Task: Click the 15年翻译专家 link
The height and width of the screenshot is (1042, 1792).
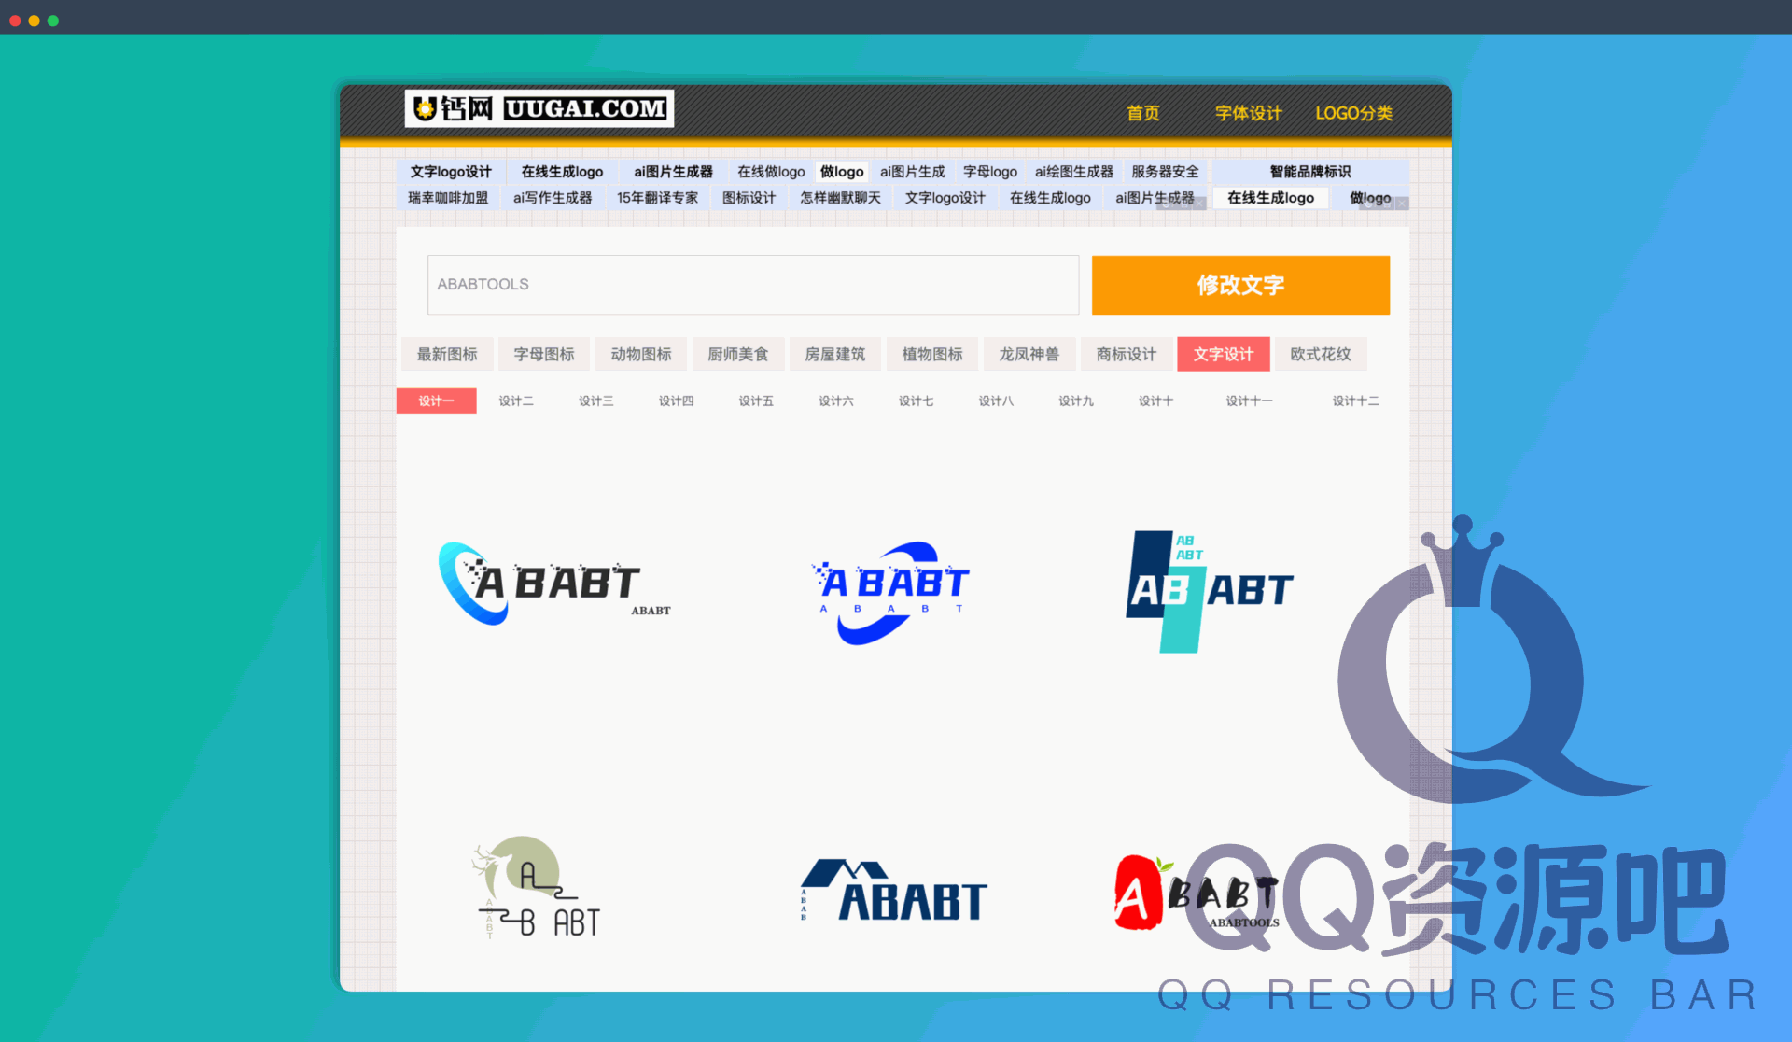Action: [657, 197]
